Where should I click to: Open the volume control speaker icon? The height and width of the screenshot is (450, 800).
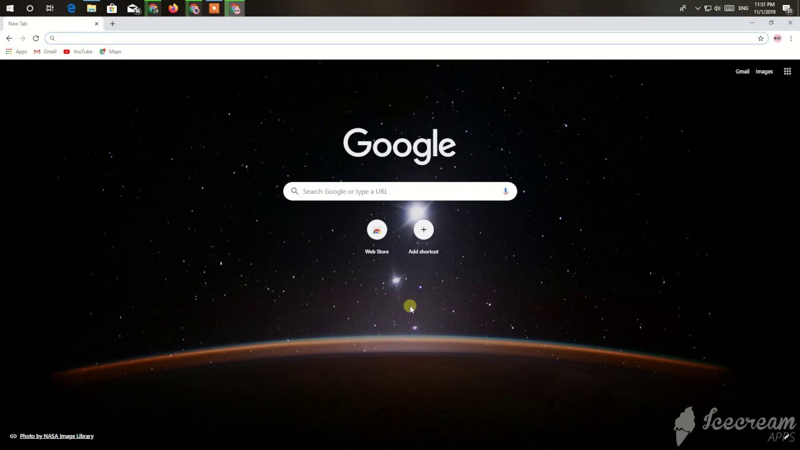pos(717,8)
